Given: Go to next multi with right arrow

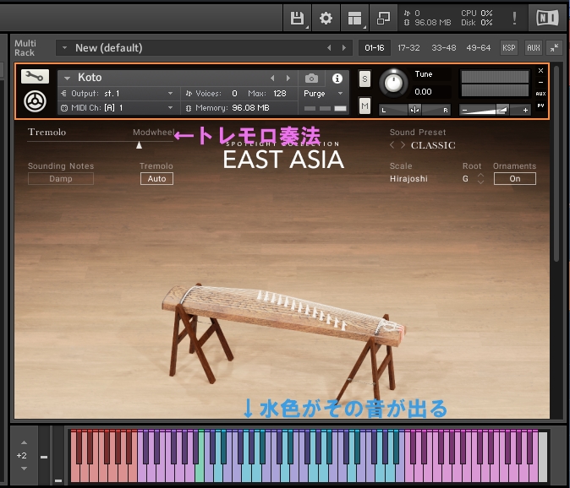Looking at the screenshot, I should (x=344, y=47).
